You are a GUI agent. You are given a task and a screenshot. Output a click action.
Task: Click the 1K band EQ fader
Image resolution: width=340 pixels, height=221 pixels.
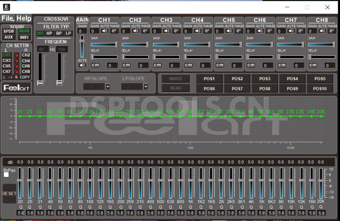[190, 183]
